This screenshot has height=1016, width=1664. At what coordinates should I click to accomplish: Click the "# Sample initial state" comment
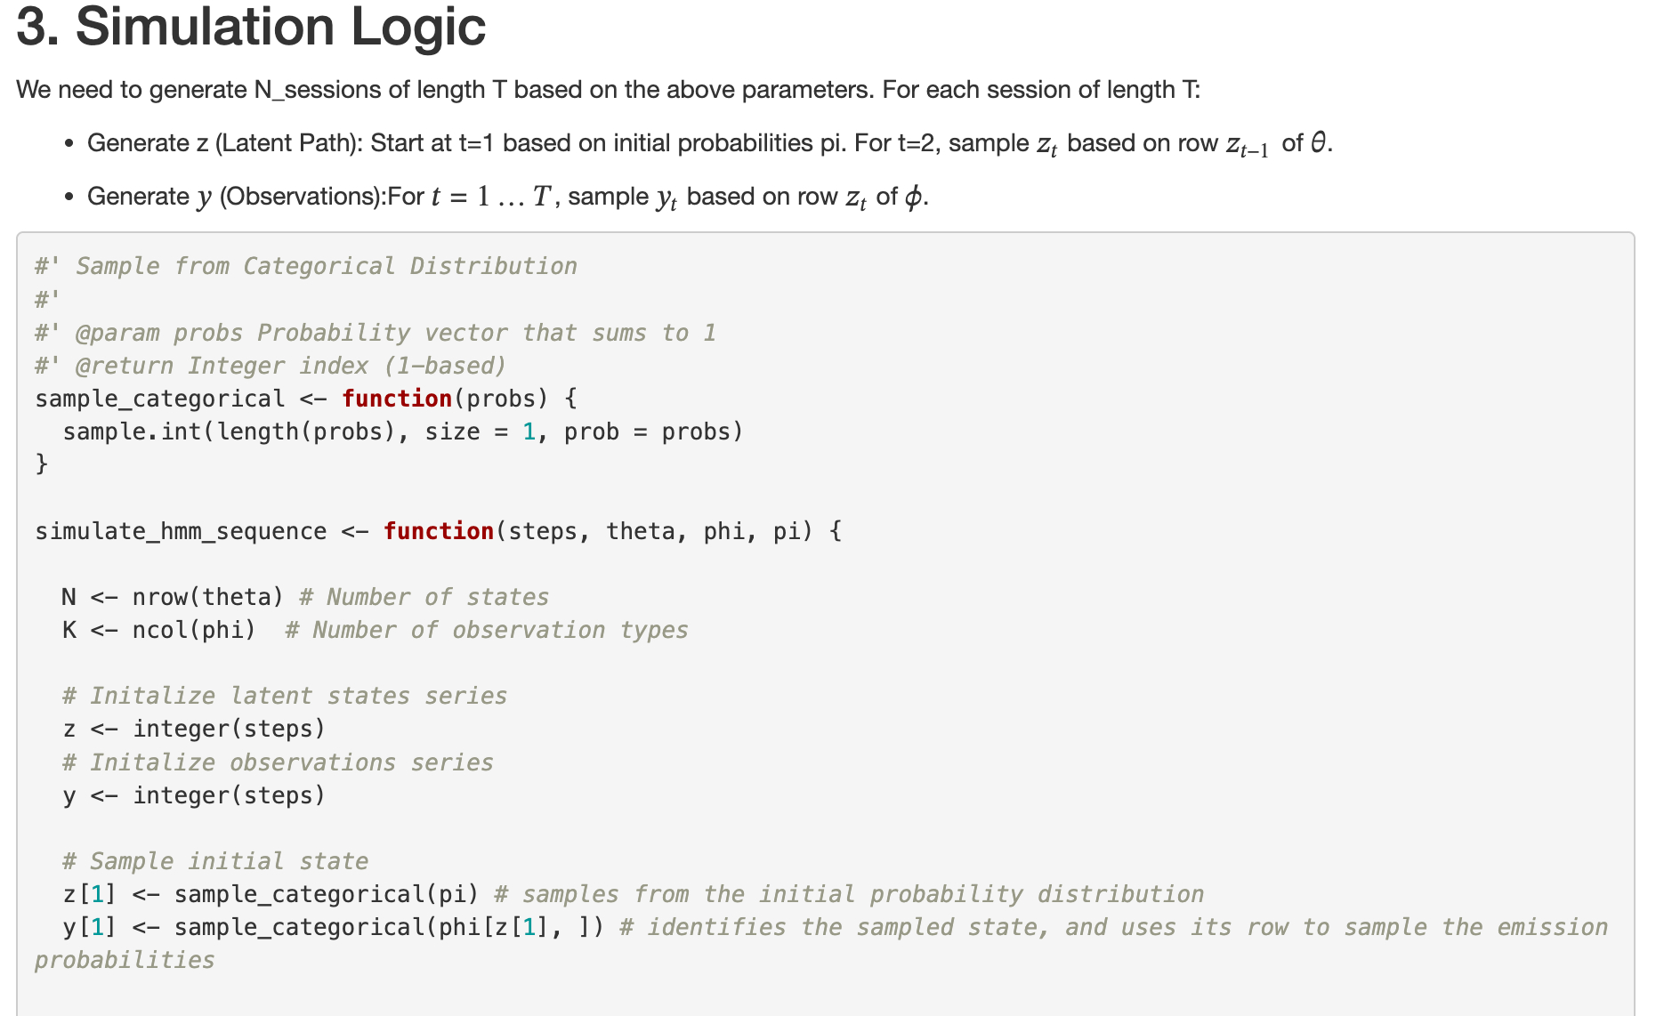click(x=215, y=861)
